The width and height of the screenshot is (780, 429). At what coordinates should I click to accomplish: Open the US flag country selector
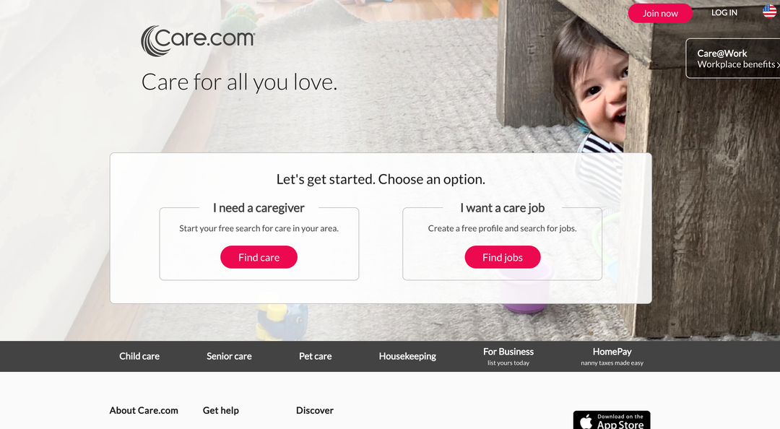click(x=770, y=12)
